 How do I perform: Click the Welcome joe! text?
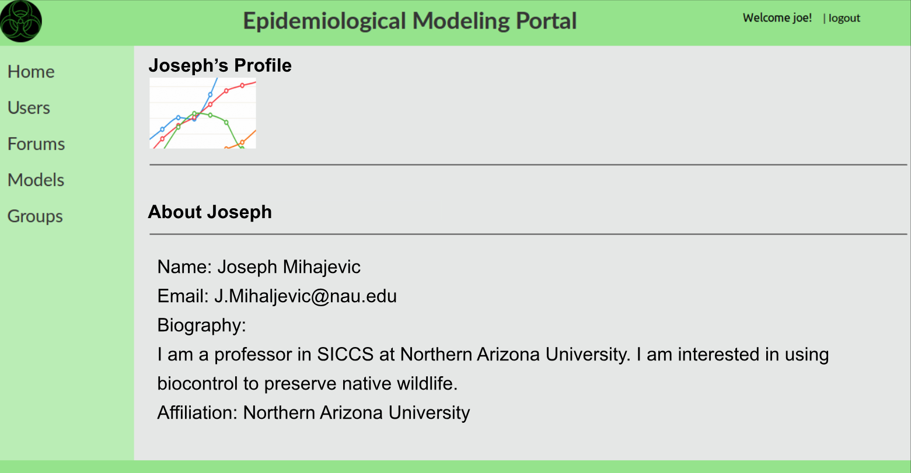coord(777,18)
